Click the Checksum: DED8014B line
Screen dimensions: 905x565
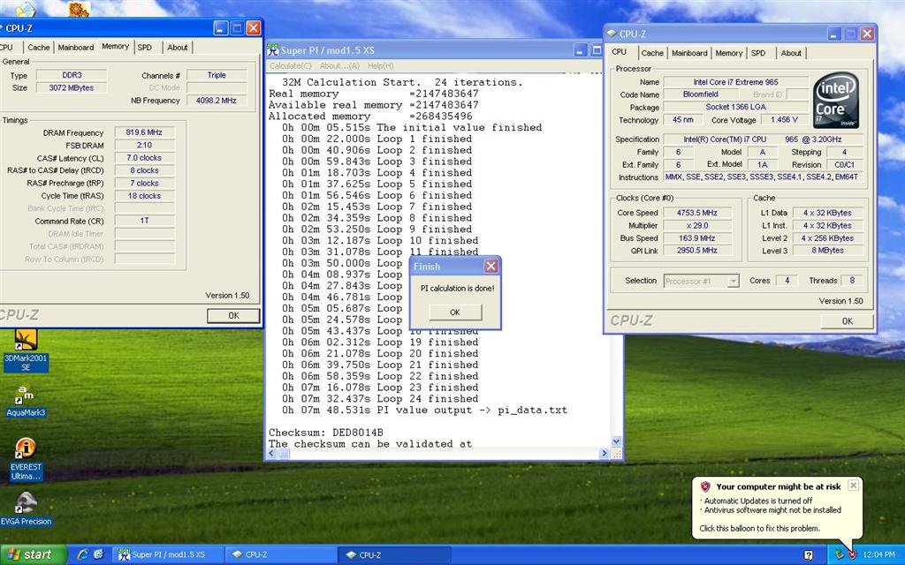pyautogui.click(x=325, y=433)
